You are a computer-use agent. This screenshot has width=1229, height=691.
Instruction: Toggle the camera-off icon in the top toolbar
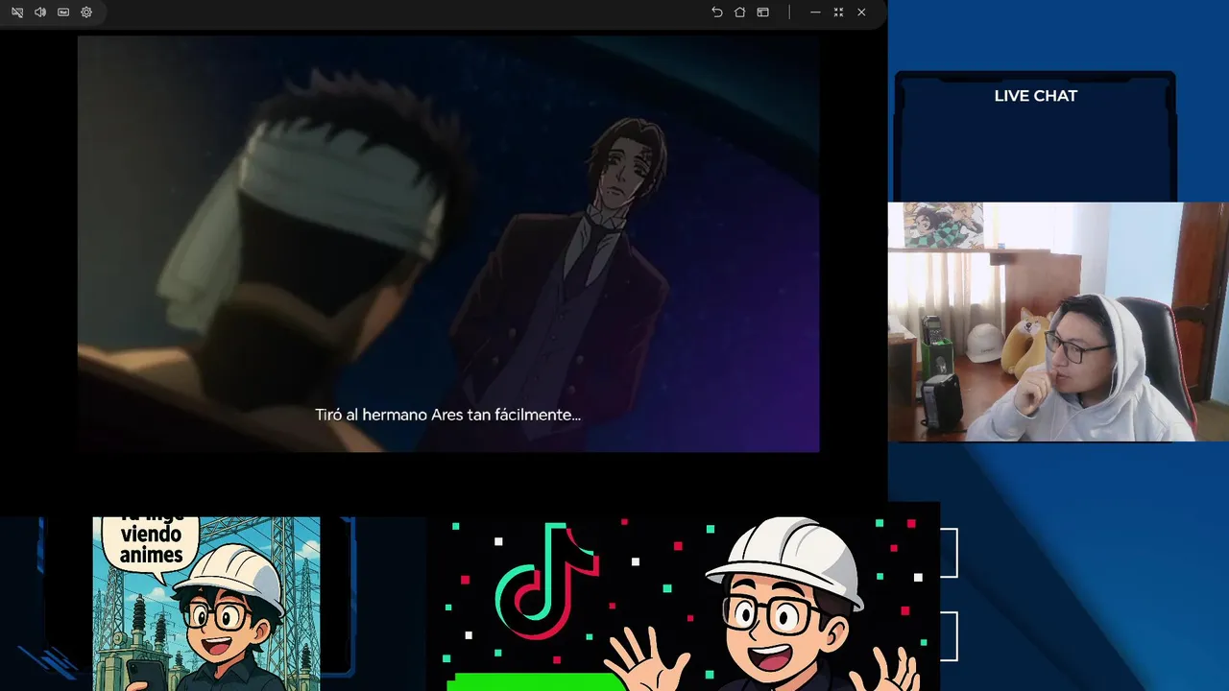tap(17, 12)
